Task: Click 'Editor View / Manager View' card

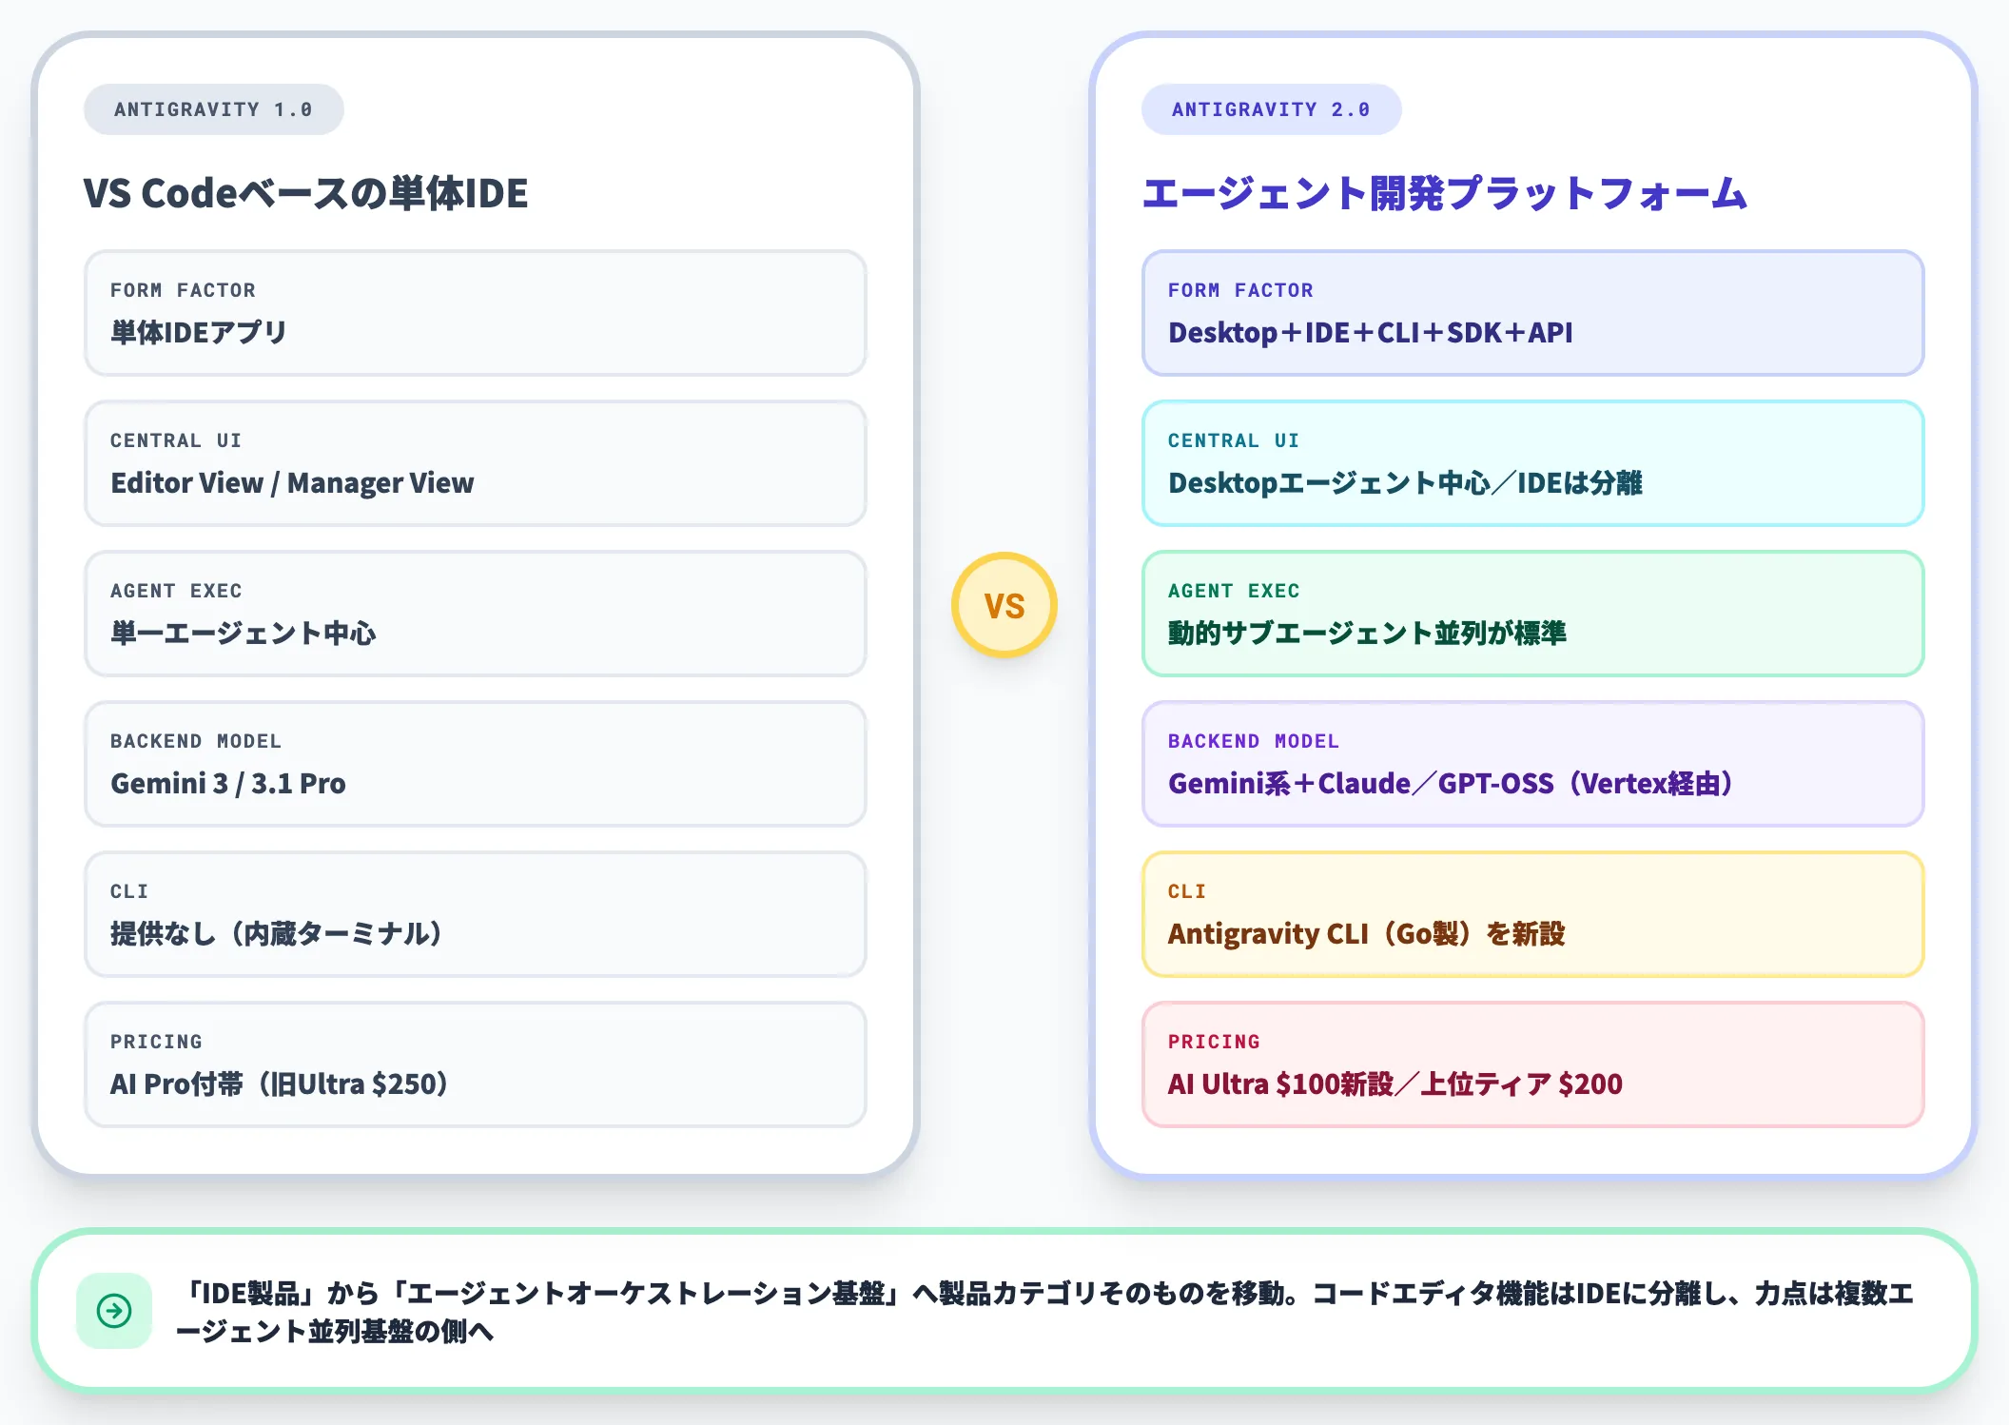Action: (476, 463)
